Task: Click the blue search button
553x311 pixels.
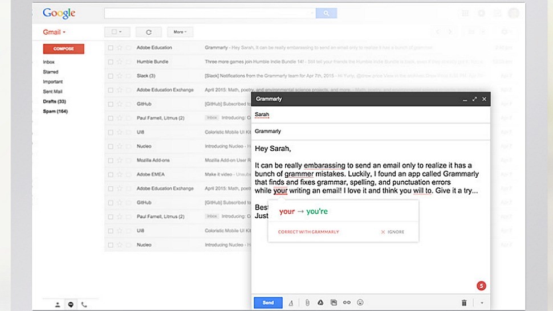Action: click(x=326, y=13)
